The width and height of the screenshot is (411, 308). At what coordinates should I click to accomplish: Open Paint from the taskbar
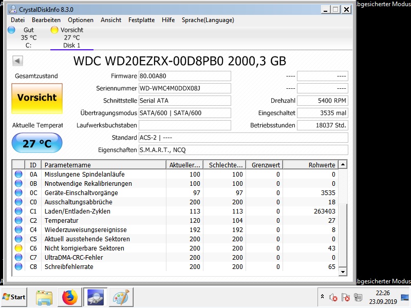(x=121, y=298)
